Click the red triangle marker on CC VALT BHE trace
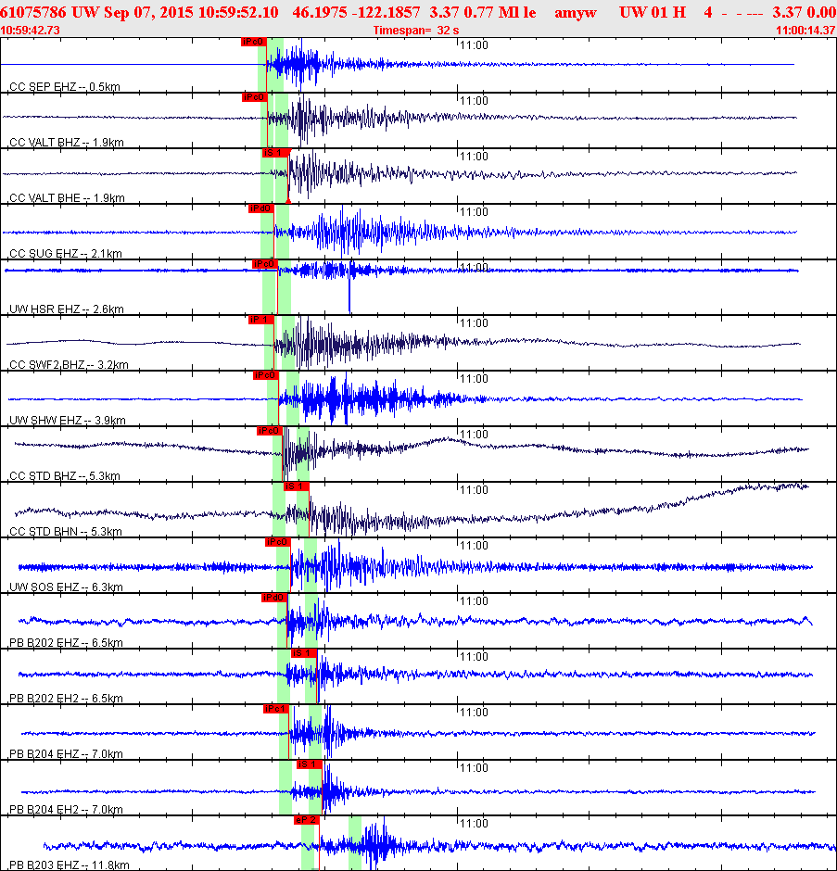The height and width of the screenshot is (871, 837). pyautogui.click(x=288, y=200)
